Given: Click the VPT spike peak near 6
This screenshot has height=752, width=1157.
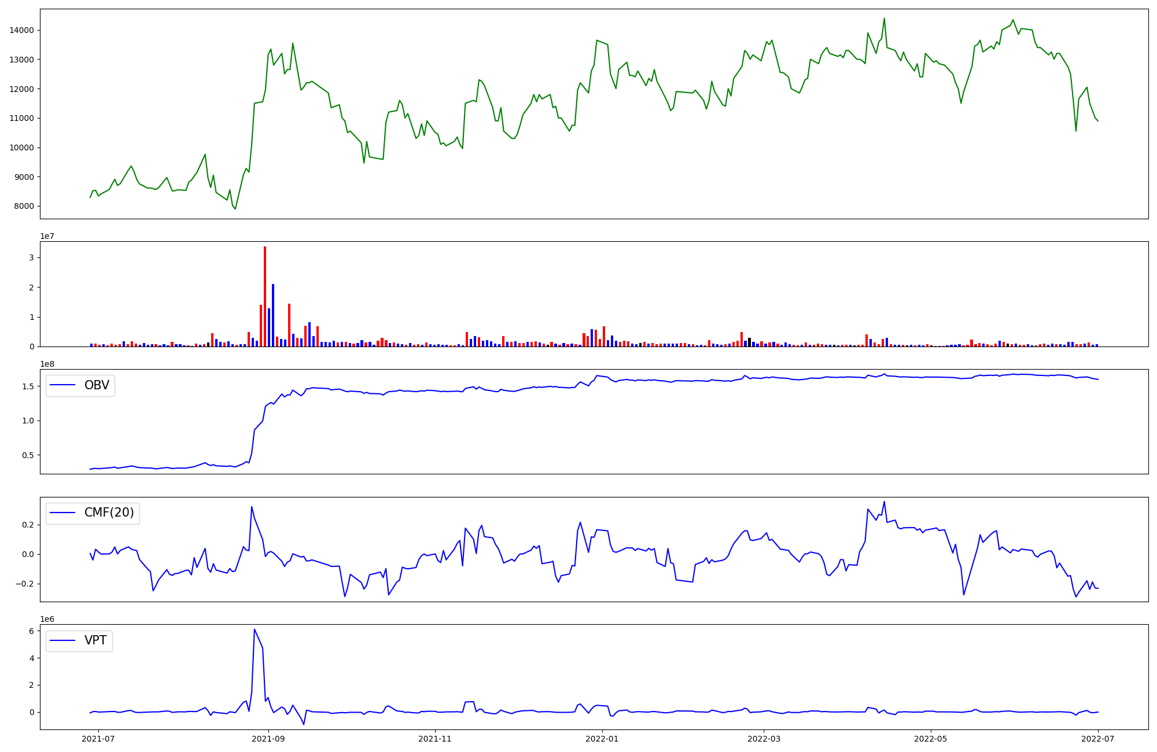Looking at the screenshot, I should [255, 629].
